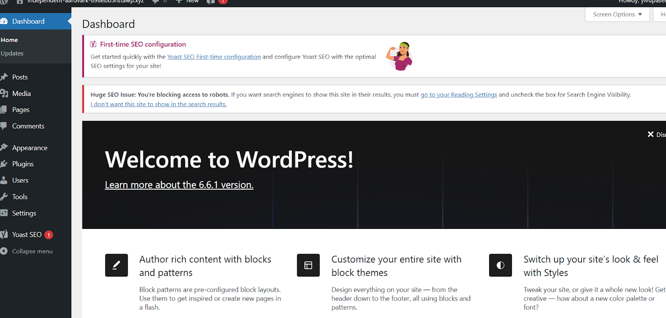Follow the go to your Reading Settings link

459,95
